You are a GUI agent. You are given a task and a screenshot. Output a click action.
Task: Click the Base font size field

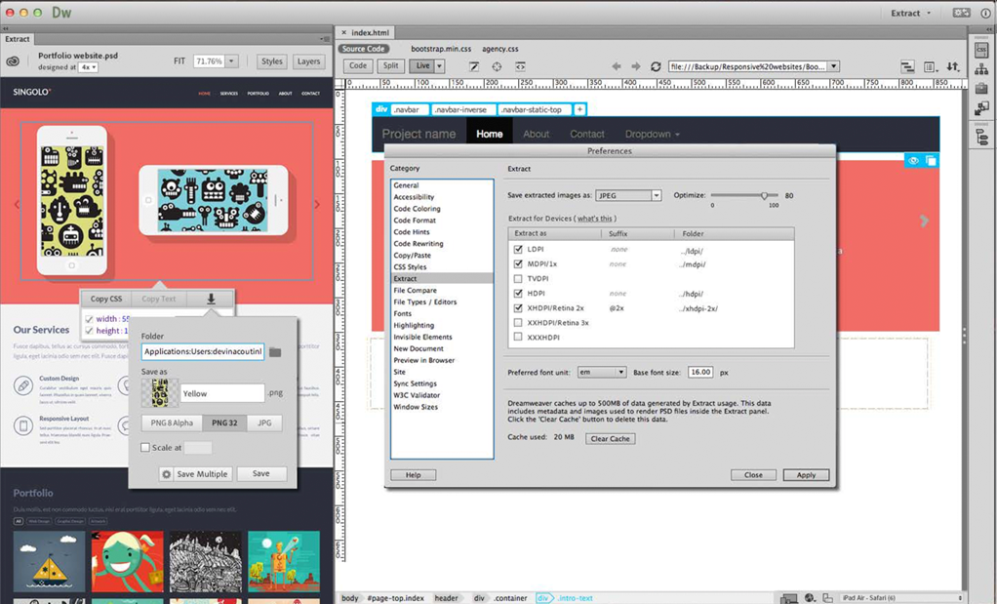[700, 372]
